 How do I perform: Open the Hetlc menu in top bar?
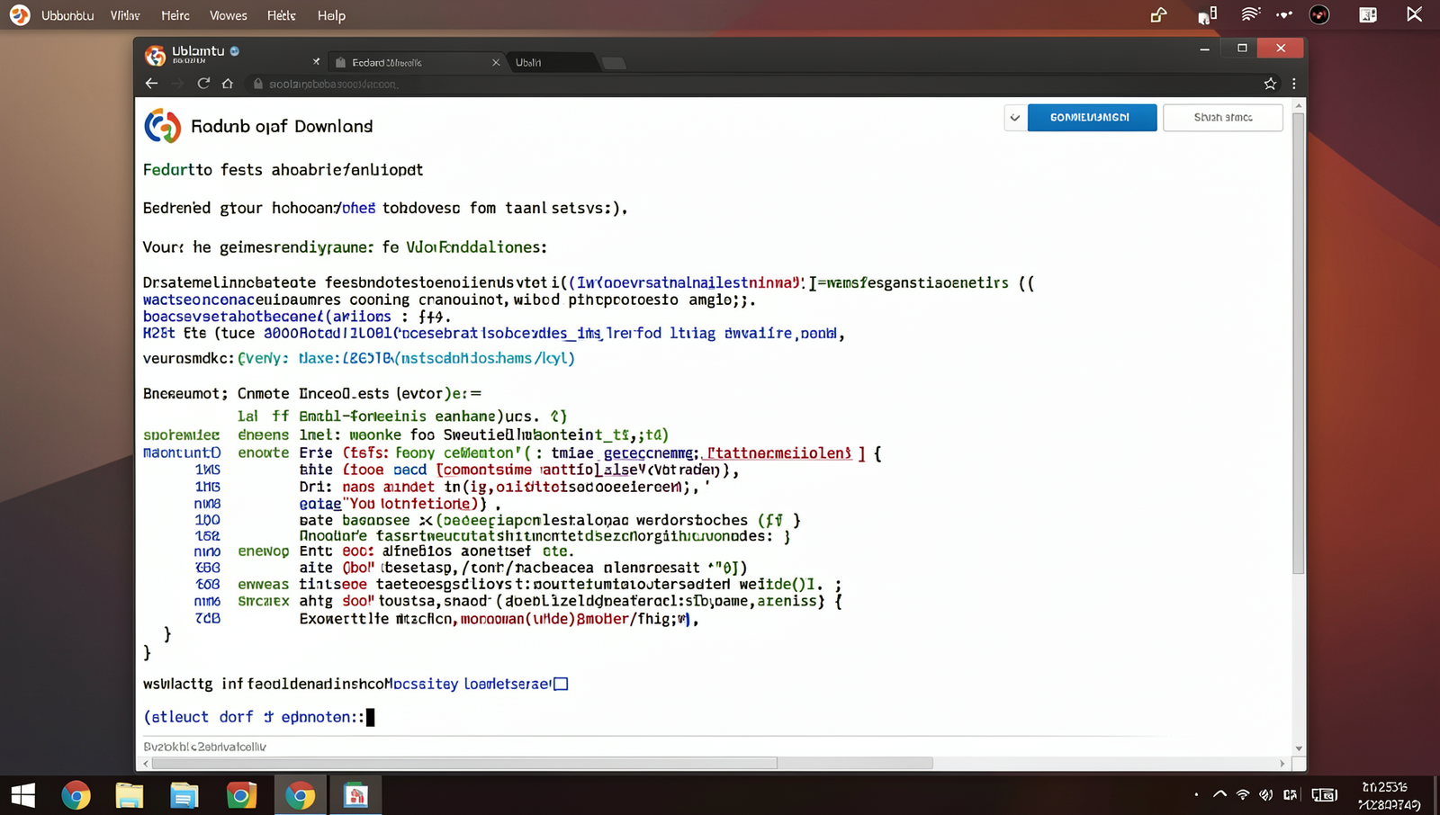coord(282,15)
